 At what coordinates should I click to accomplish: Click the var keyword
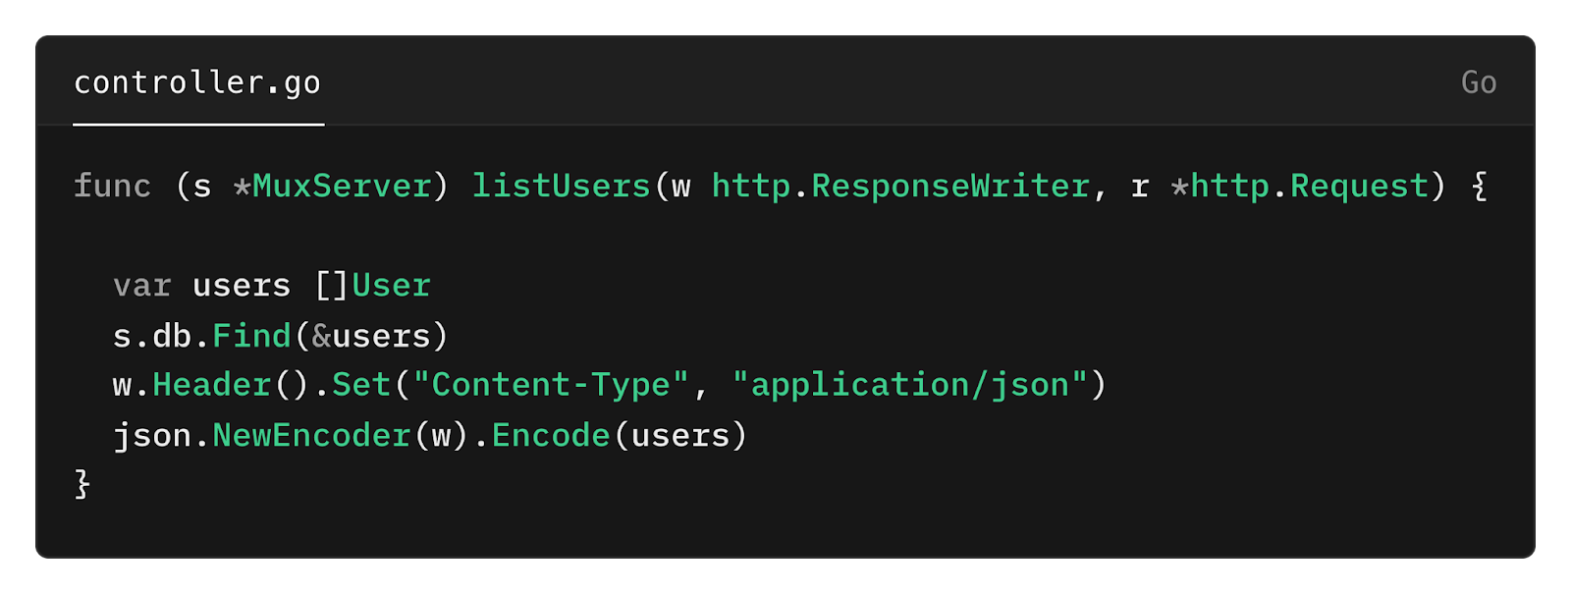(142, 286)
